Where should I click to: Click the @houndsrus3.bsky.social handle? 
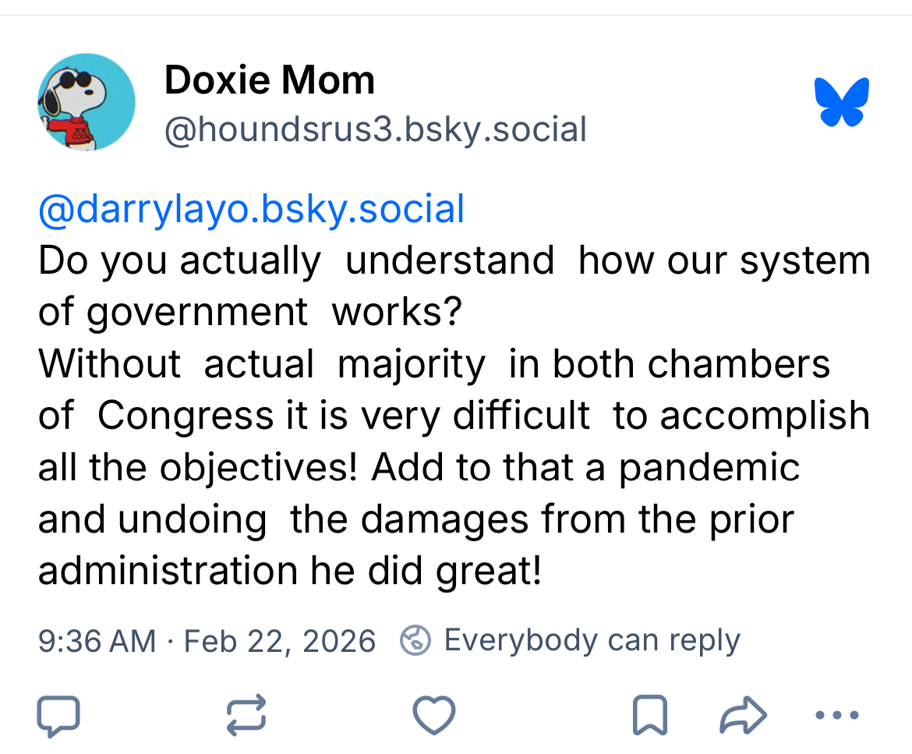tap(375, 129)
